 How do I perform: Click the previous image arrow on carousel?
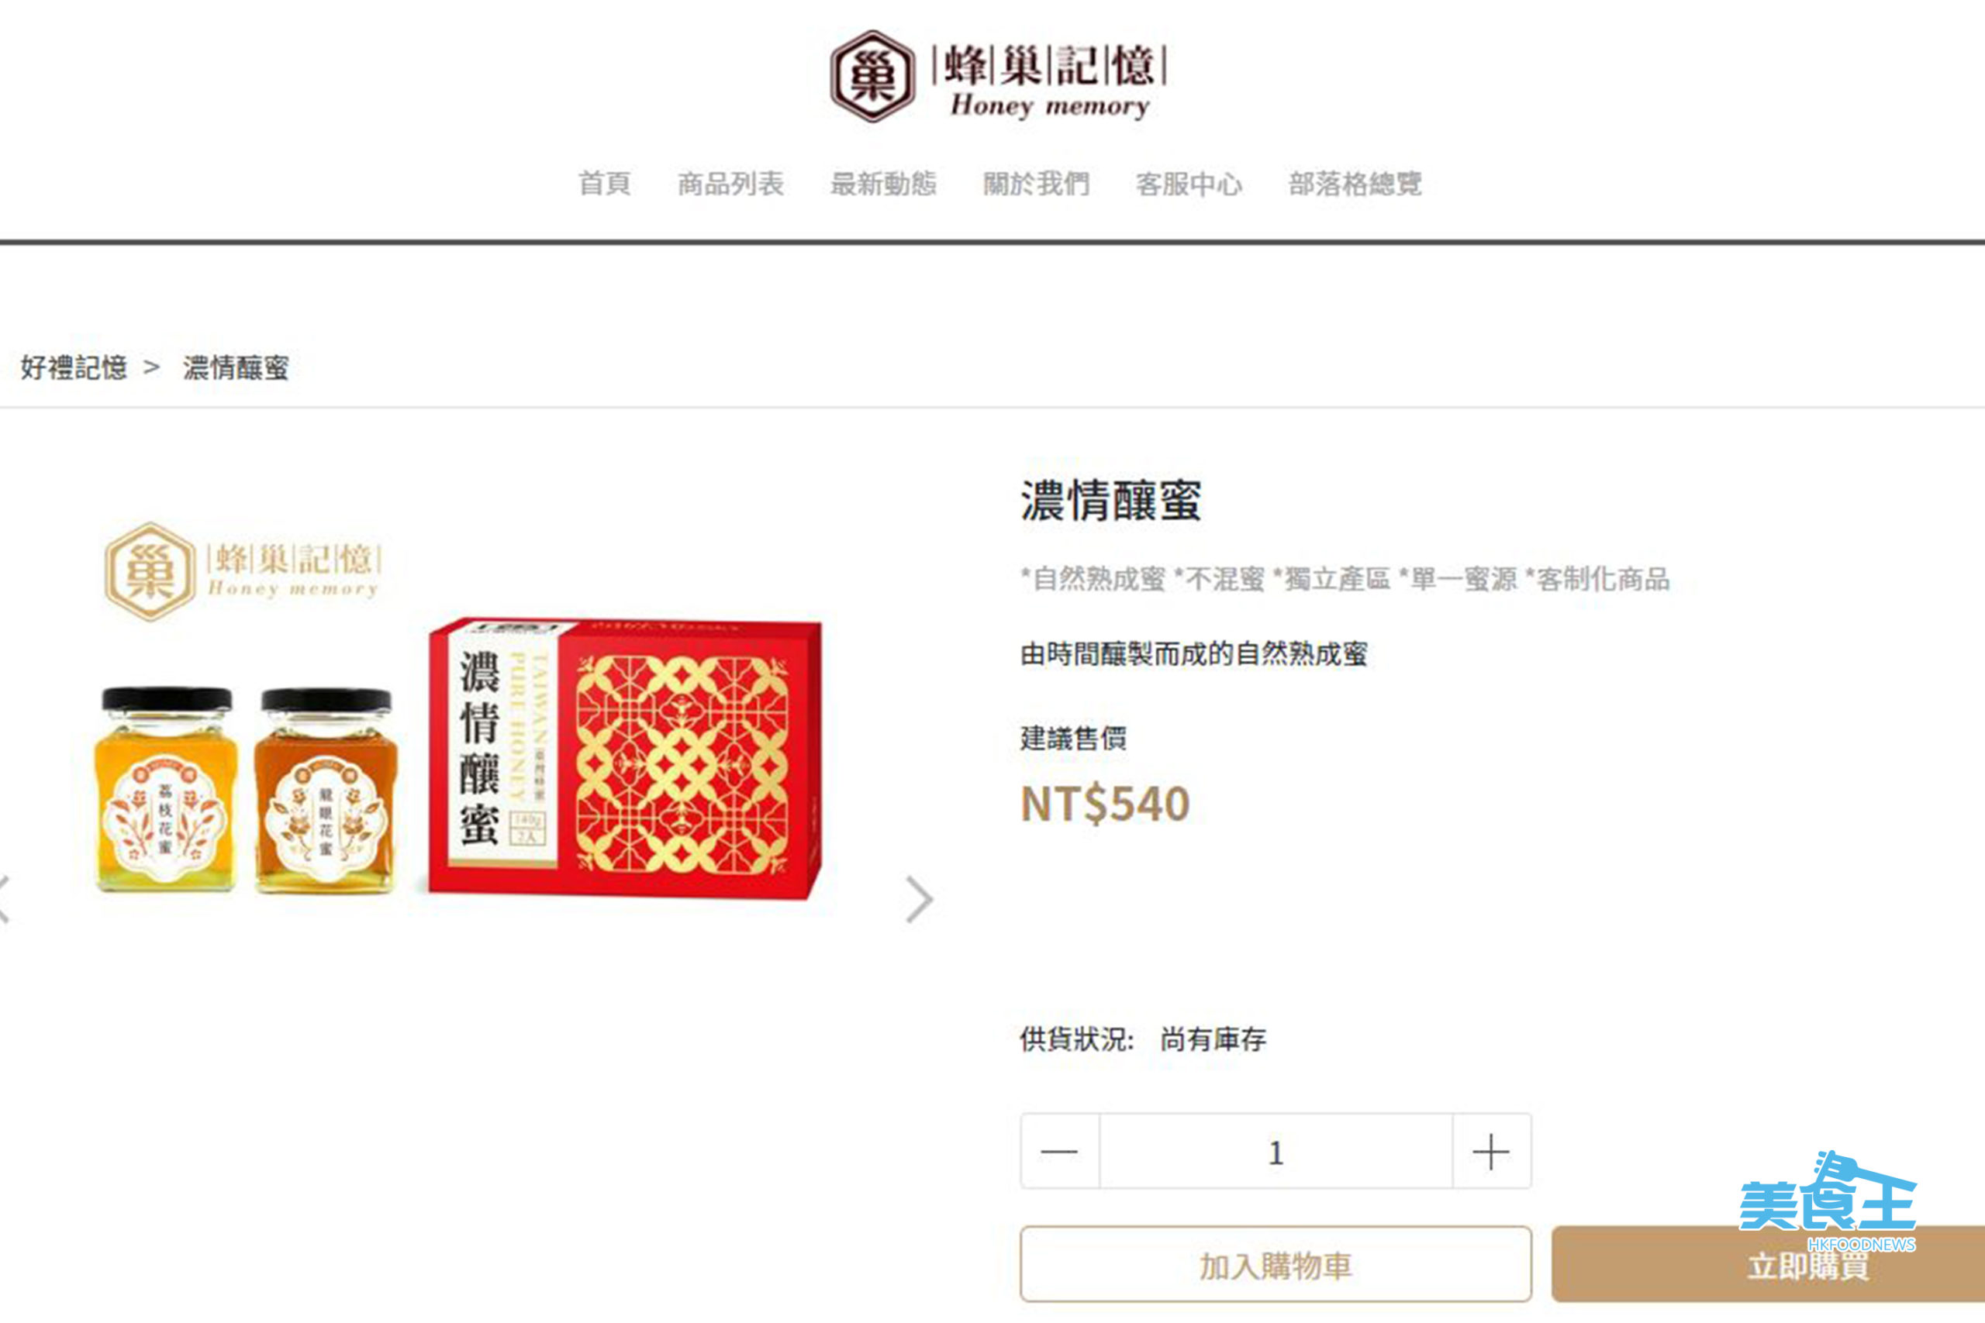point(4,899)
